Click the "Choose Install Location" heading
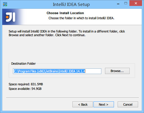This screenshot has height=113, width=144. point(65,13)
